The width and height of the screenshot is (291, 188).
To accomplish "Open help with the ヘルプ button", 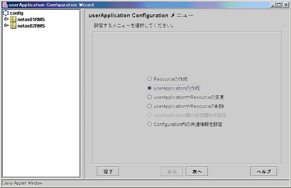I will 264,171.
